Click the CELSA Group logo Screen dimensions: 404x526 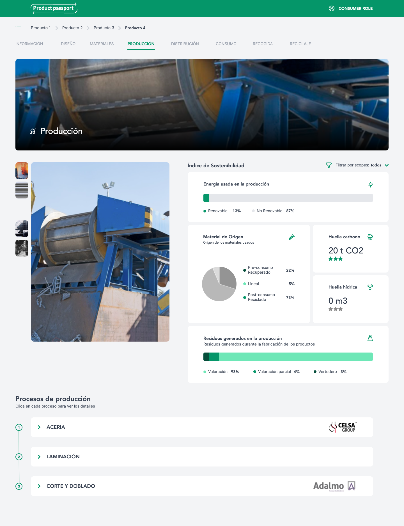[343, 427]
